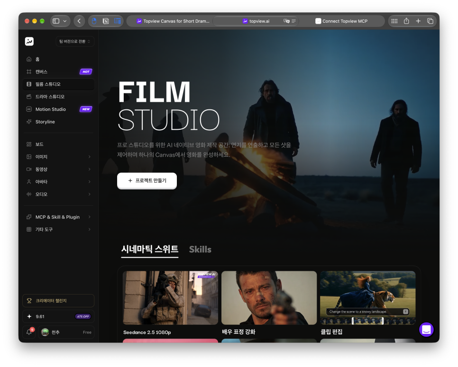Toggle the Safari sidebar button
The height and width of the screenshot is (367, 458).
point(56,21)
